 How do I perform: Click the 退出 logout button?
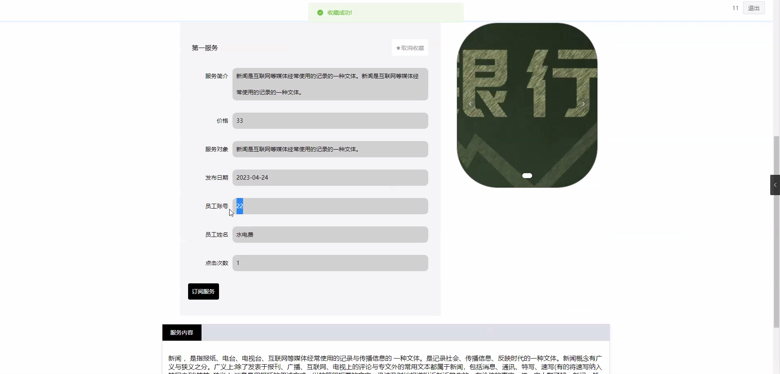pos(754,8)
